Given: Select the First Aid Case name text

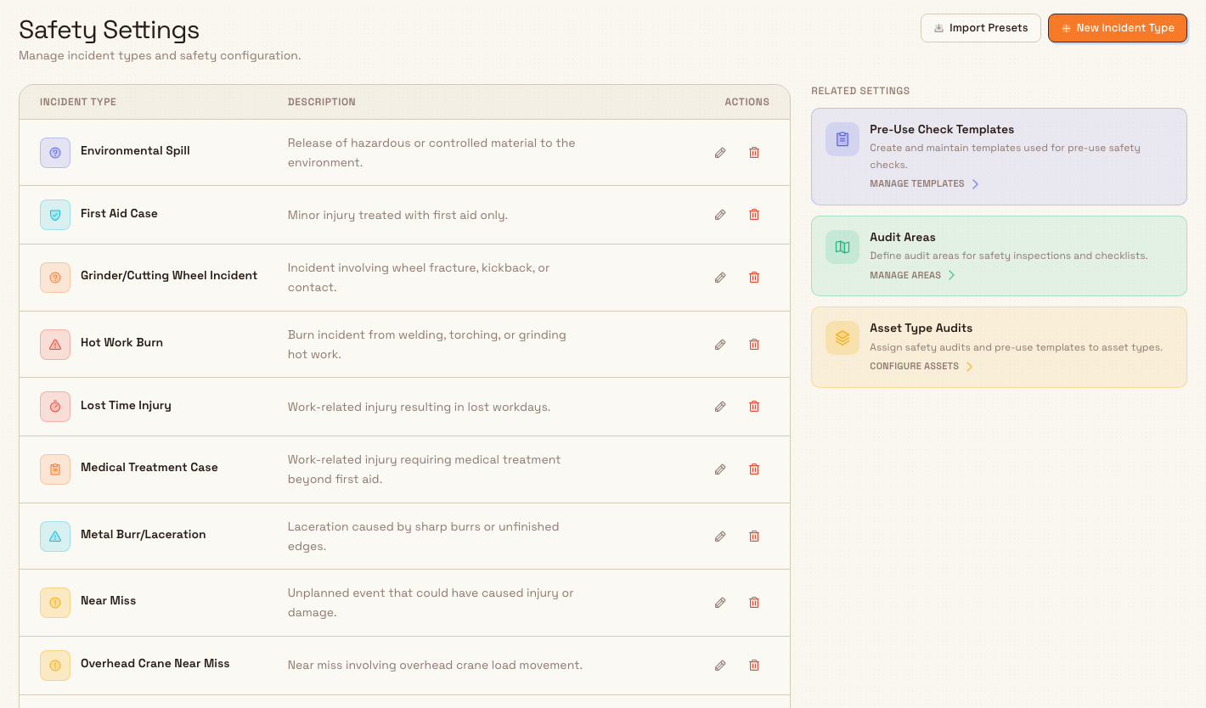Looking at the screenshot, I should coord(119,213).
